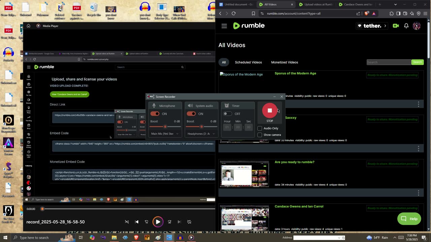Open Task View on the taskbar
This screenshot has width=431, height=242.
pyautogui.click(x=81, y=238)
